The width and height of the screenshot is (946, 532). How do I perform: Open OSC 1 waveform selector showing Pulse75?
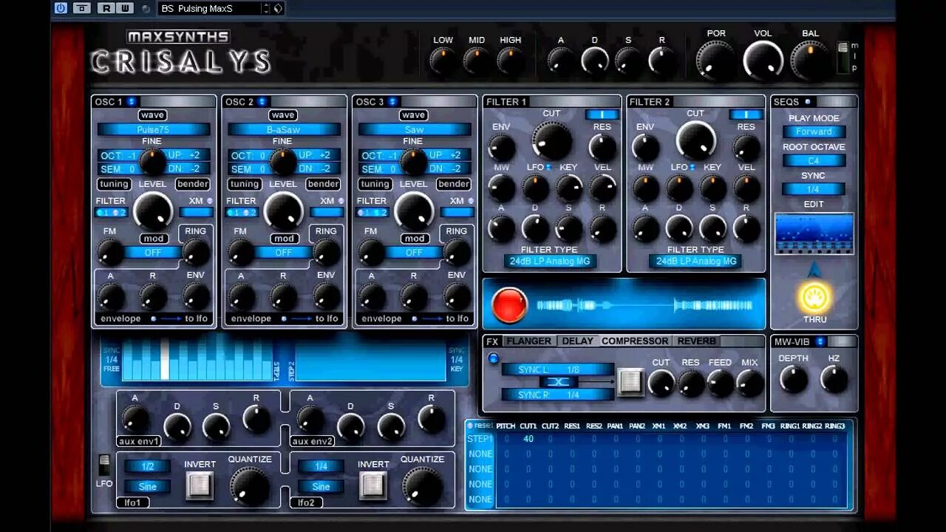tap(154, 129)
